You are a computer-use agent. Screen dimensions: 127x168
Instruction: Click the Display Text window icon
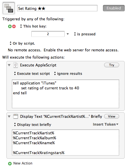pyautogui.click(x=16, y=116)
